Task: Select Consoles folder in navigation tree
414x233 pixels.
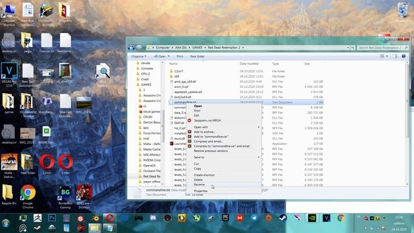Action: coord(147,69)
